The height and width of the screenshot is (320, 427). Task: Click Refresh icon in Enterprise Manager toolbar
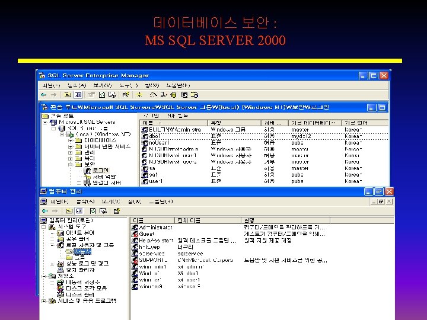pos(102,95)
